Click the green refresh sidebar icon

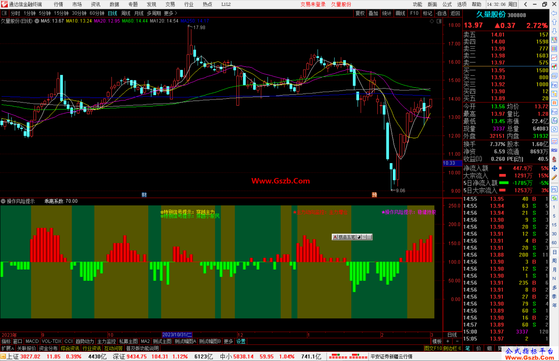pyautogui.click(x=554, y=198)
